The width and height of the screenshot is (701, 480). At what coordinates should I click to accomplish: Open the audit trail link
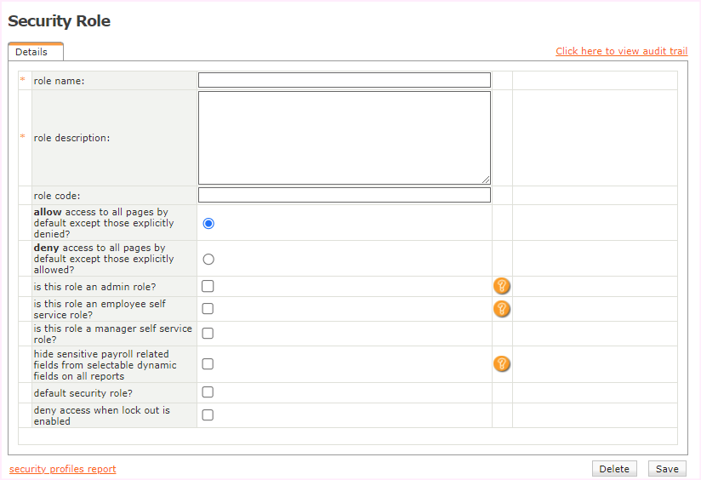tap(621, 51)
